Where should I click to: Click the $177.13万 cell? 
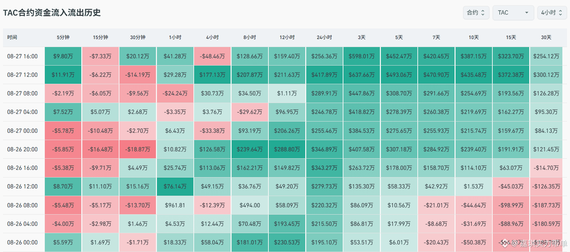pos(212,75)
